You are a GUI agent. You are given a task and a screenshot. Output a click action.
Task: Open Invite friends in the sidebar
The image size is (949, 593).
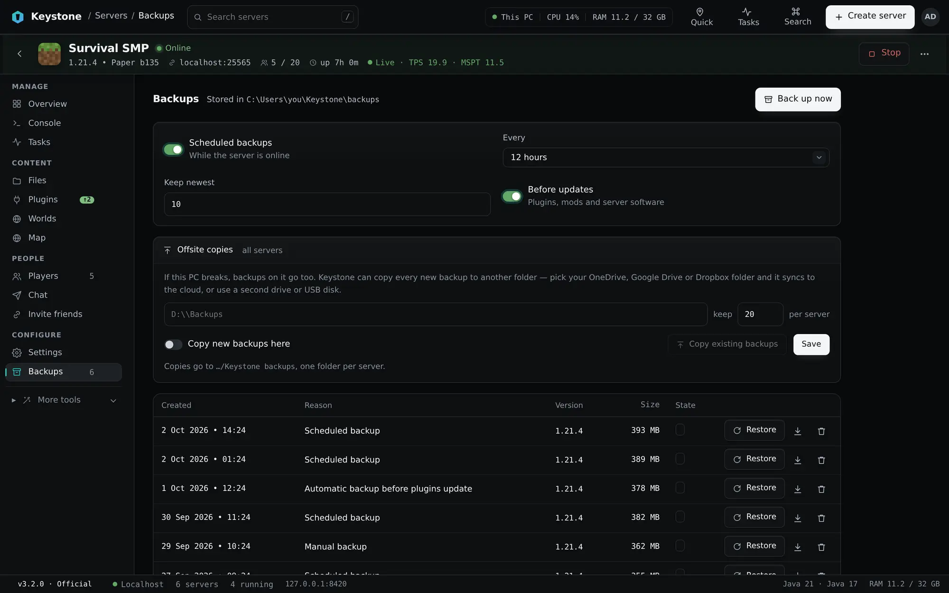64,314
